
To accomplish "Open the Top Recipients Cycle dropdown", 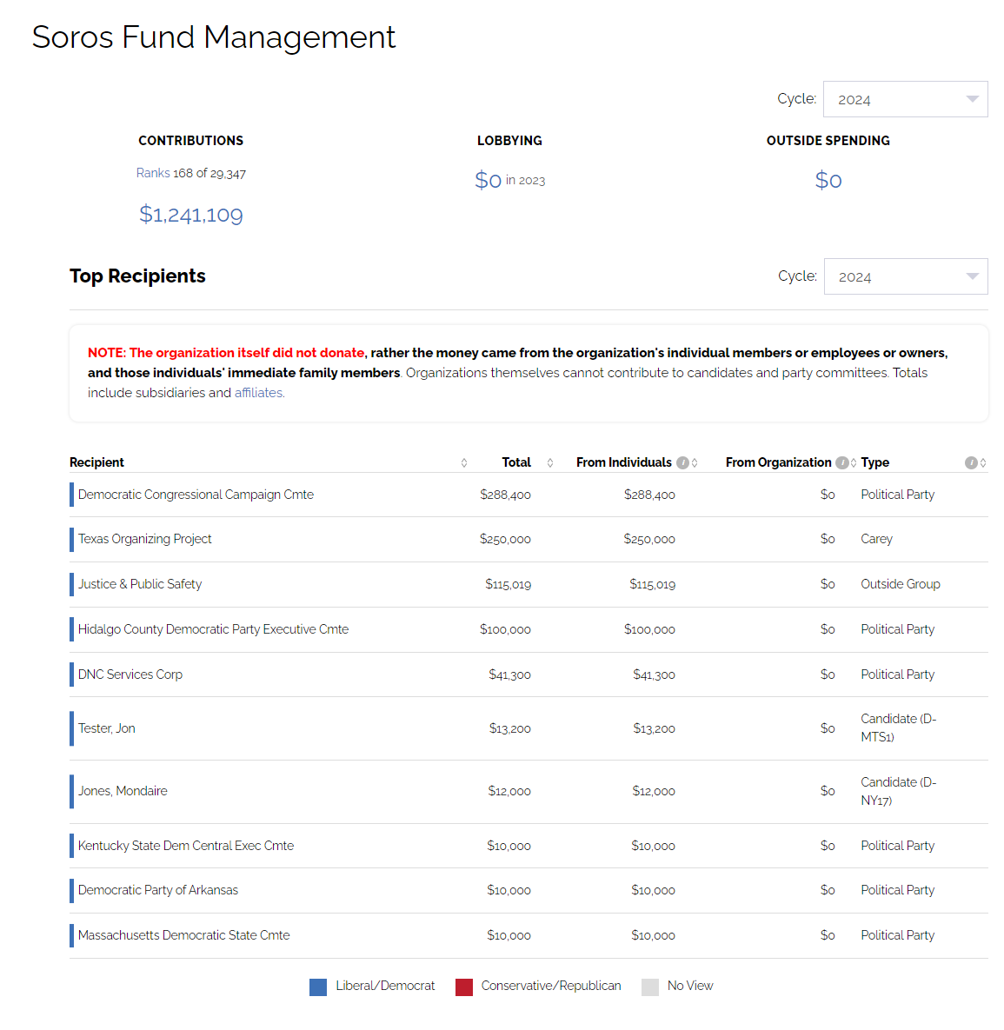I will point(906,276).
